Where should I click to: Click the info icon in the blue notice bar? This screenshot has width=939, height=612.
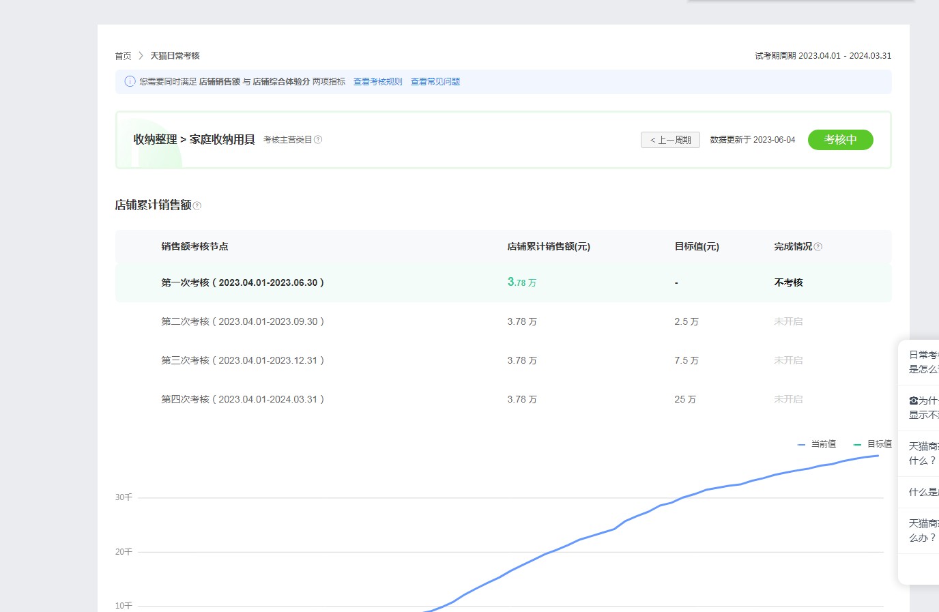point(130,81)
